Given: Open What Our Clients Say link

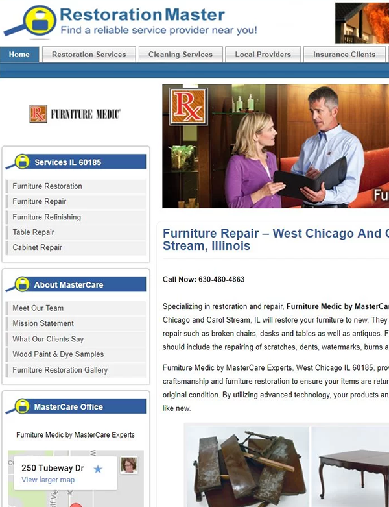Looking at the screenshot, I should pos(76,339).
